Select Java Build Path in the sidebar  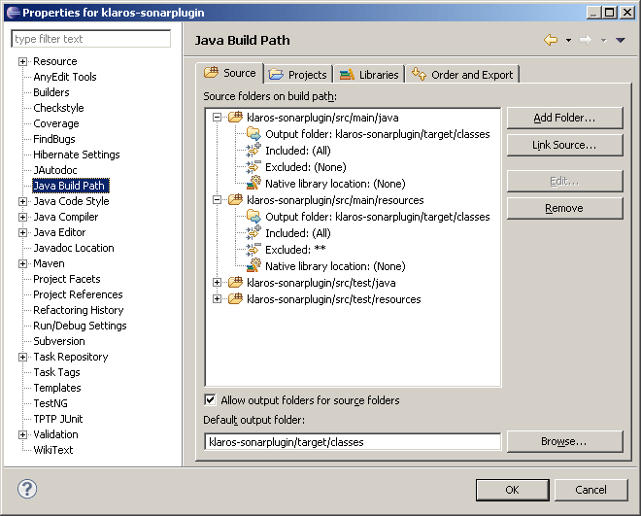pos(71,186)
